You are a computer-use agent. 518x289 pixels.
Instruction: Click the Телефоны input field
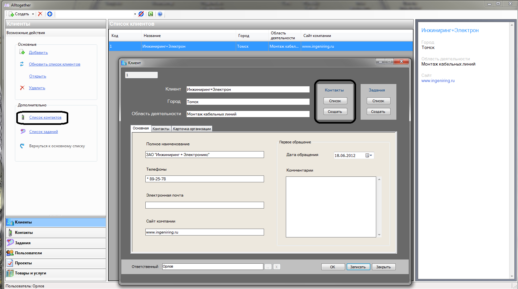205,179
